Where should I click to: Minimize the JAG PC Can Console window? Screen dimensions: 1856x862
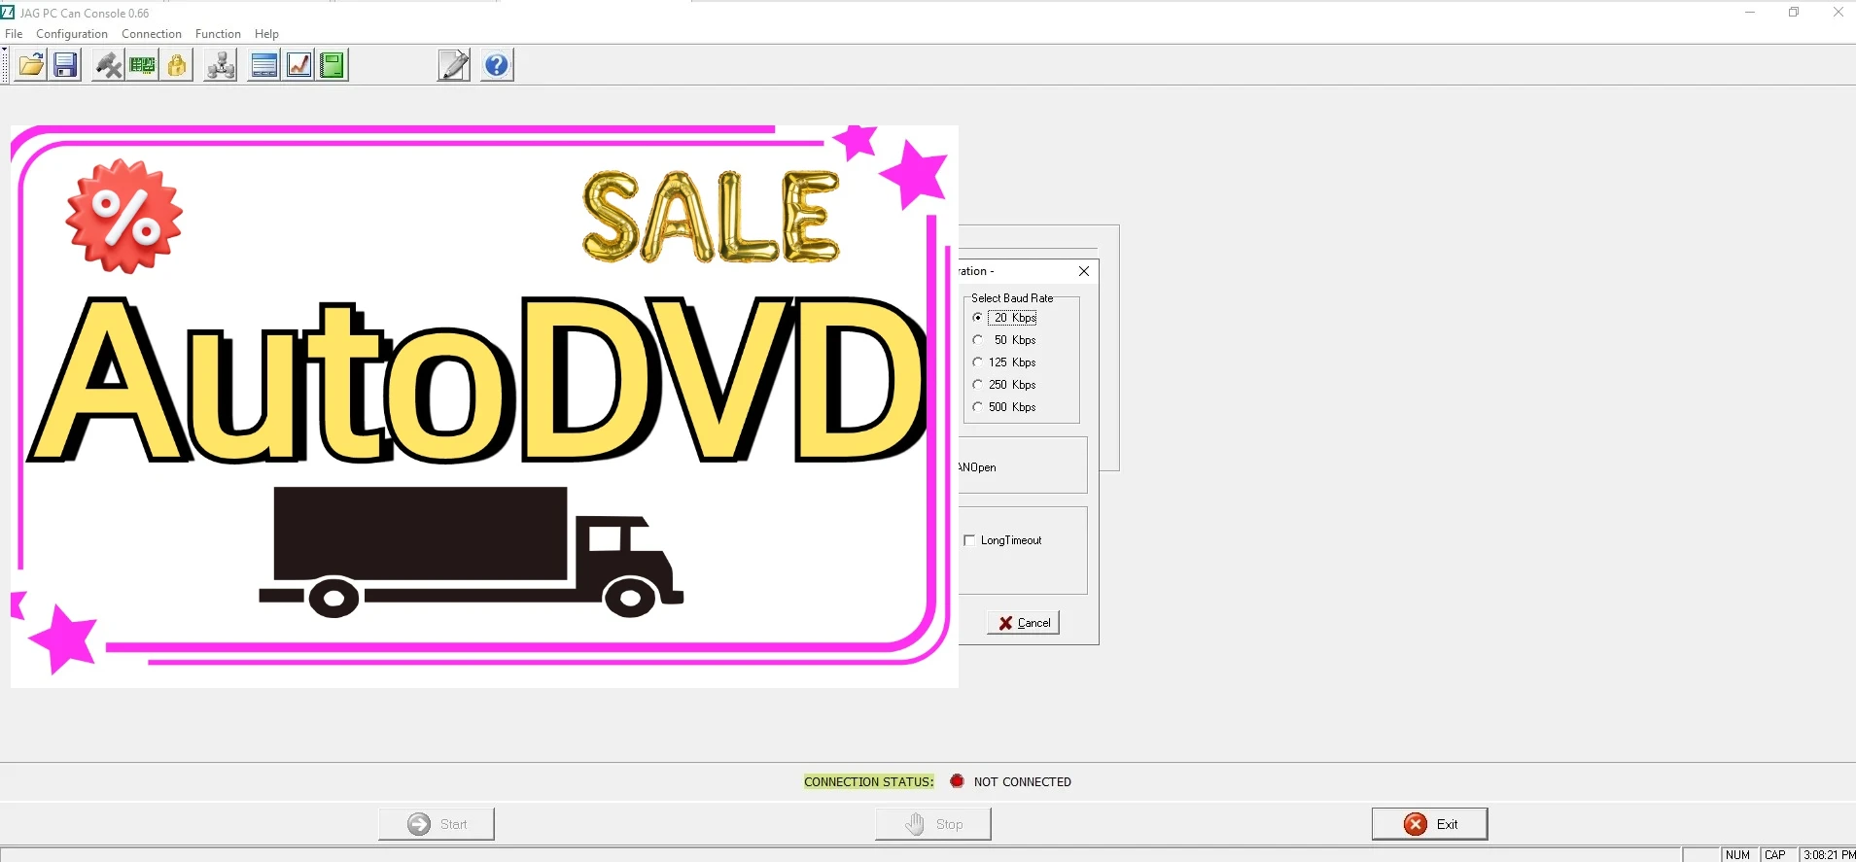[x=1750, y=13]
